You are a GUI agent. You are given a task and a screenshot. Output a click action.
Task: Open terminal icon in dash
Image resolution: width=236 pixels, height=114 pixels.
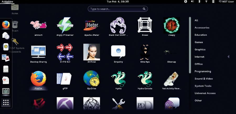[x=6, y=91]
